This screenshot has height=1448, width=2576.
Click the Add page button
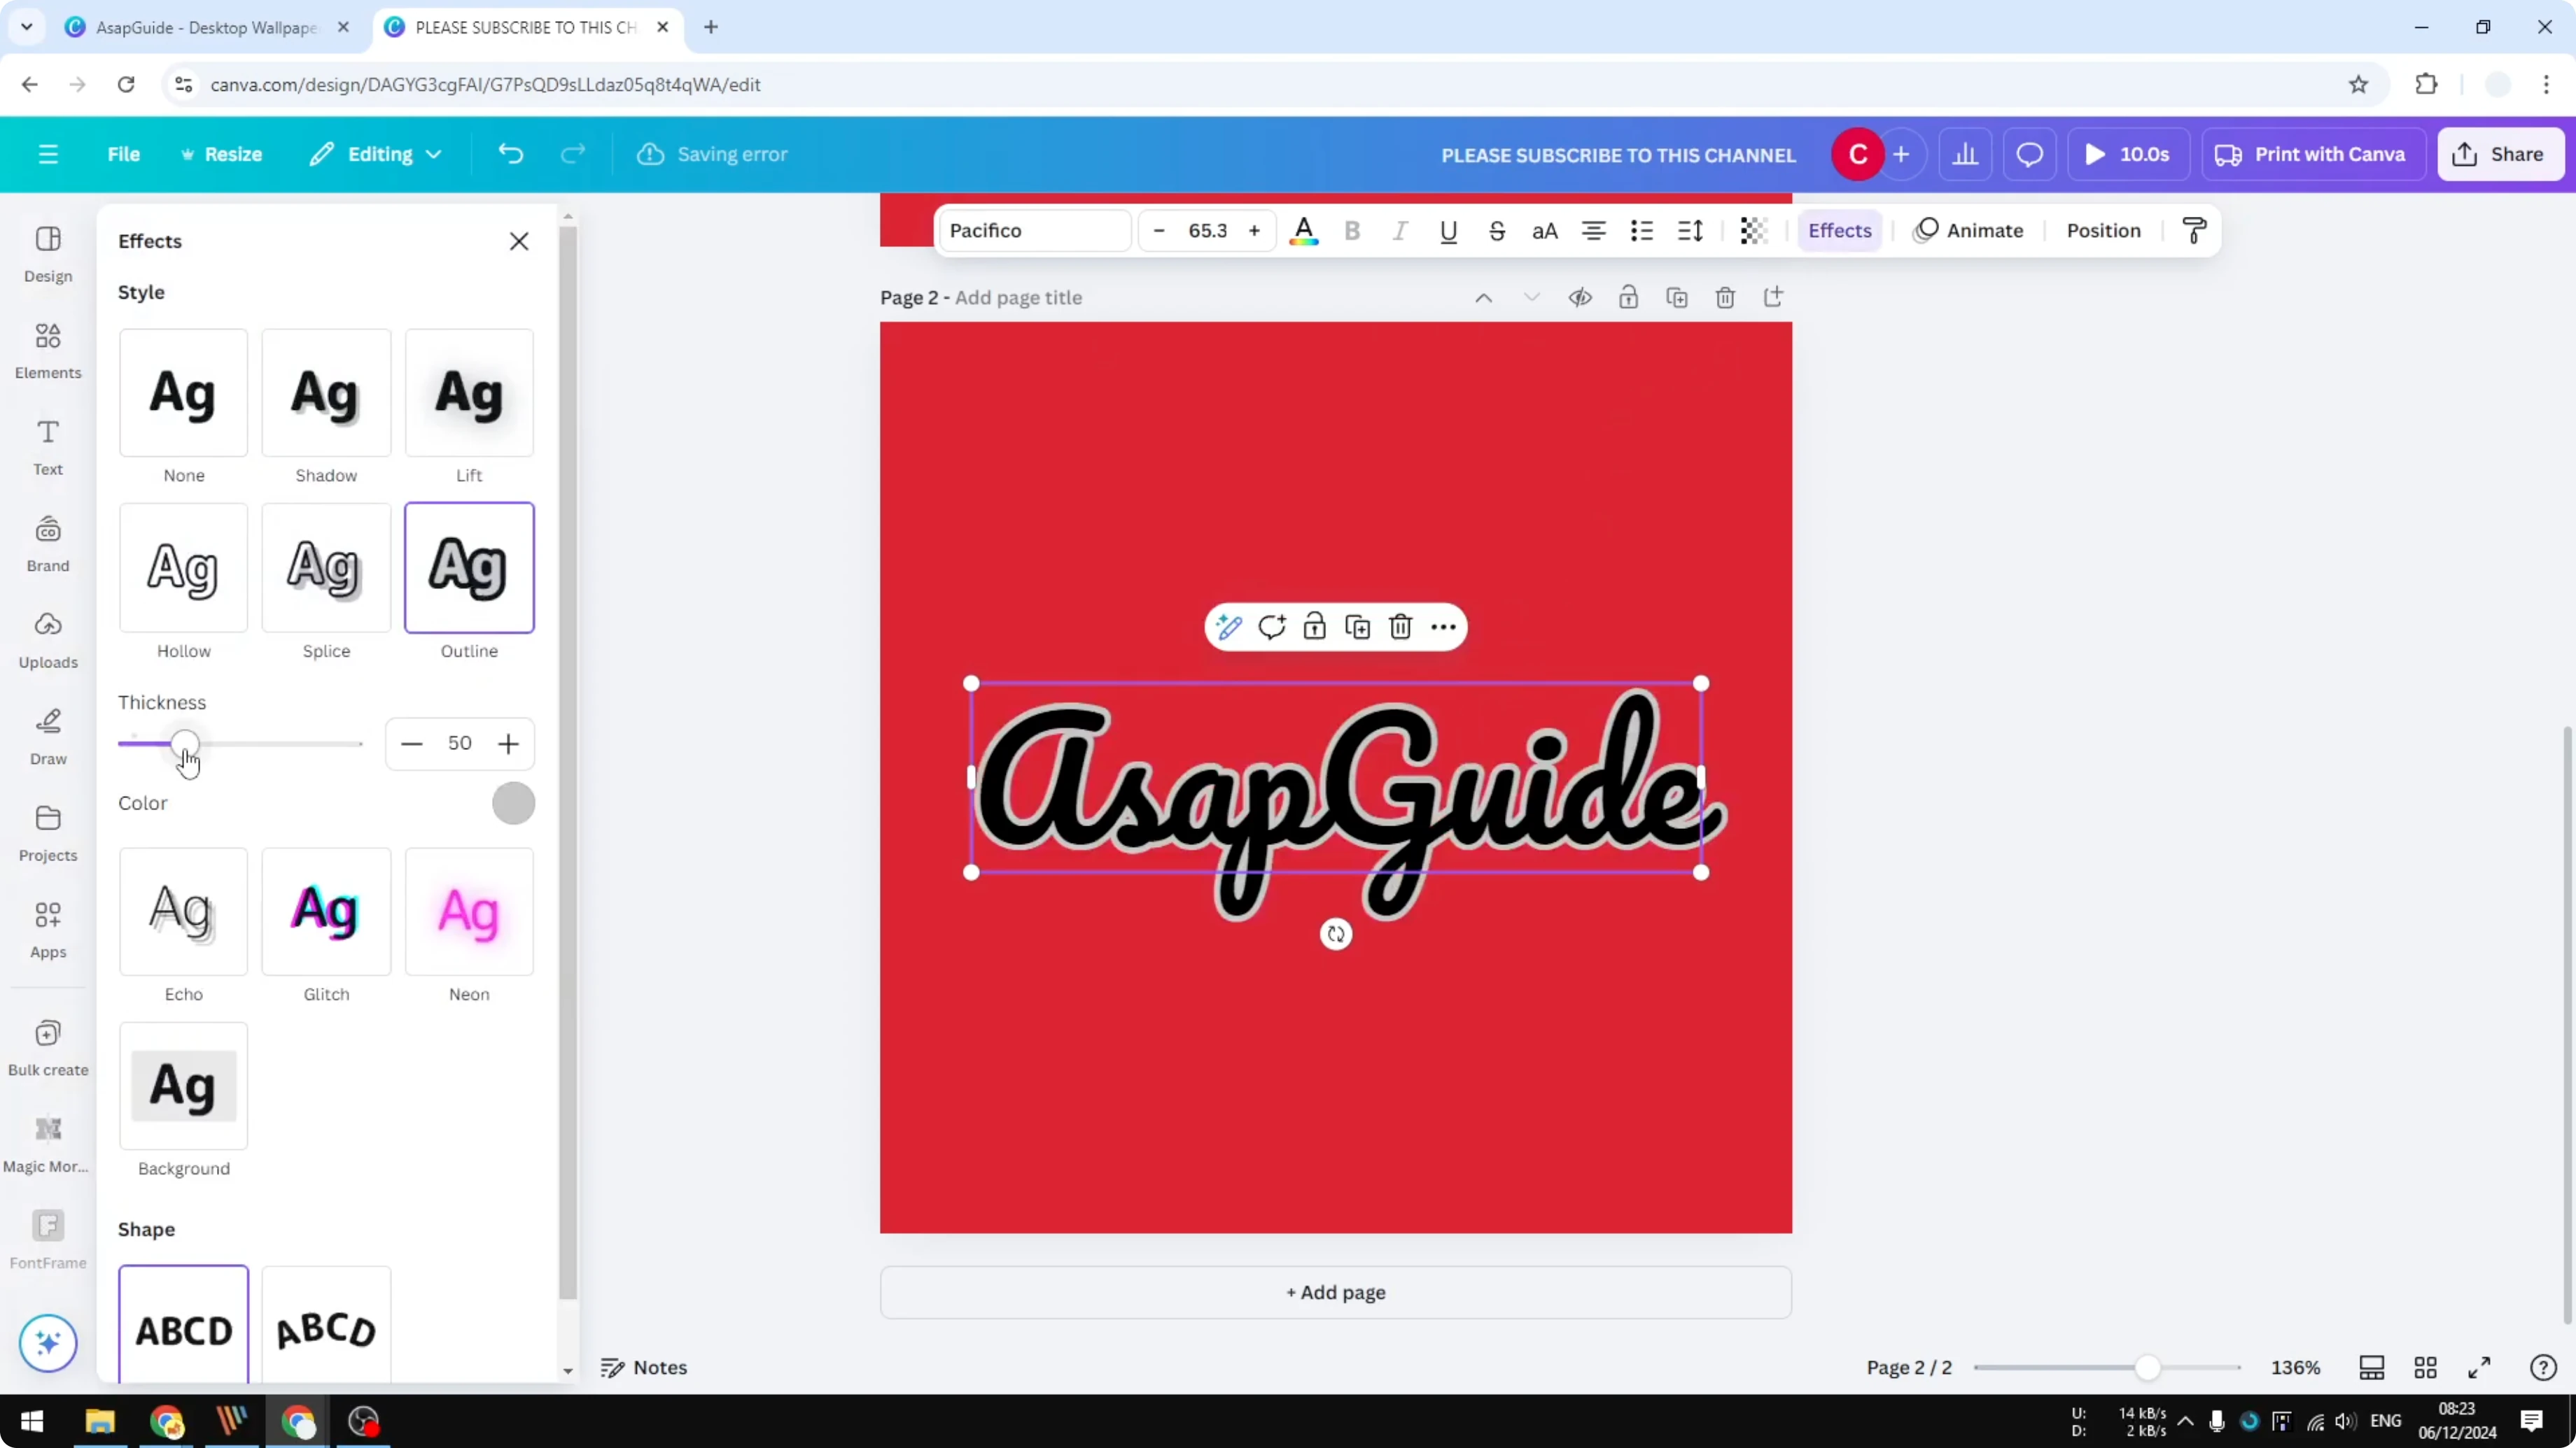(1336, 1292)
